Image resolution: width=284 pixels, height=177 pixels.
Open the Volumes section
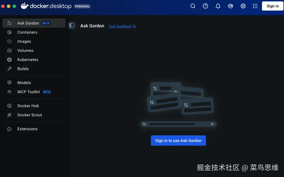point(25,50)
